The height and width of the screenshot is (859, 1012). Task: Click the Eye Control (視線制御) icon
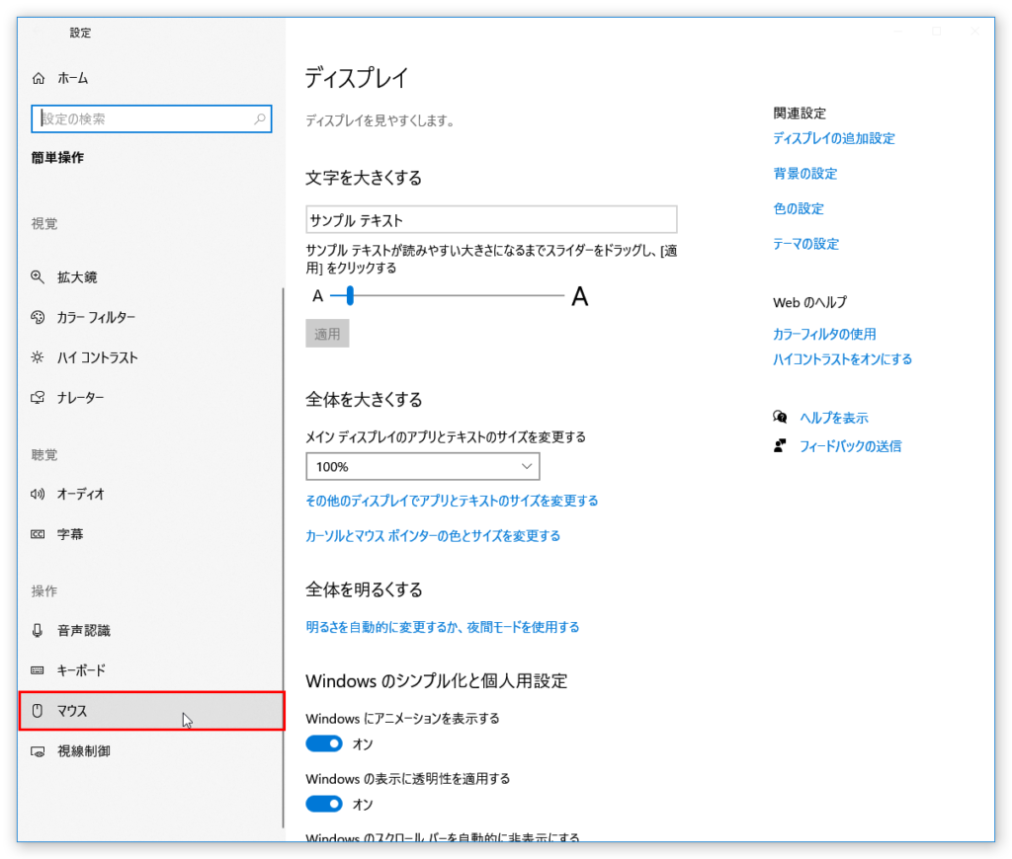point(38,751)
